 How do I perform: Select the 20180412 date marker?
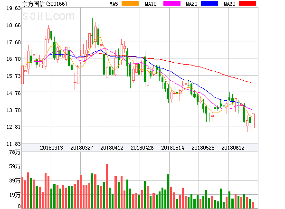(x=112, y=148)
